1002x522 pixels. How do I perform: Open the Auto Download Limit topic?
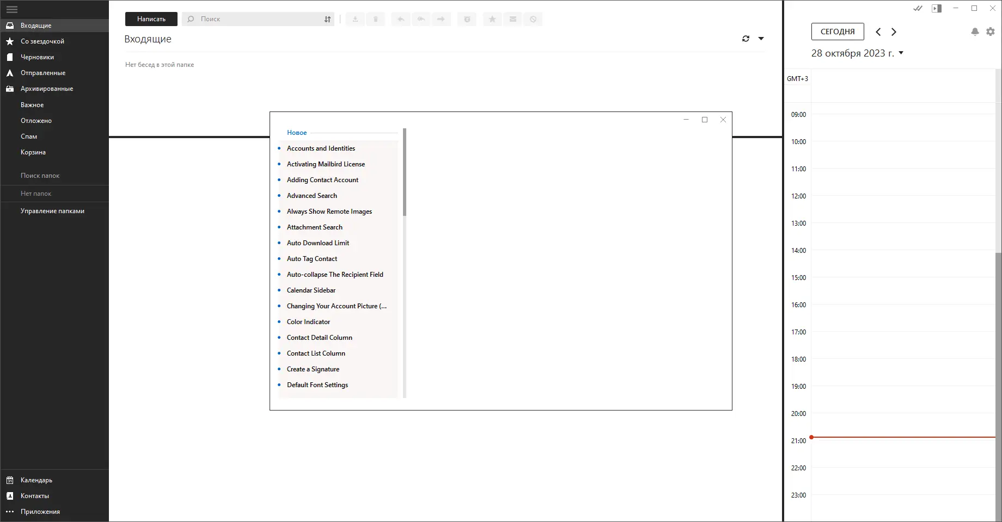(x=338, y=243)
